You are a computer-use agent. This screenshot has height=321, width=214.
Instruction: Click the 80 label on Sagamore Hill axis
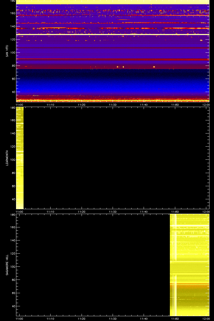click(14, 280)
